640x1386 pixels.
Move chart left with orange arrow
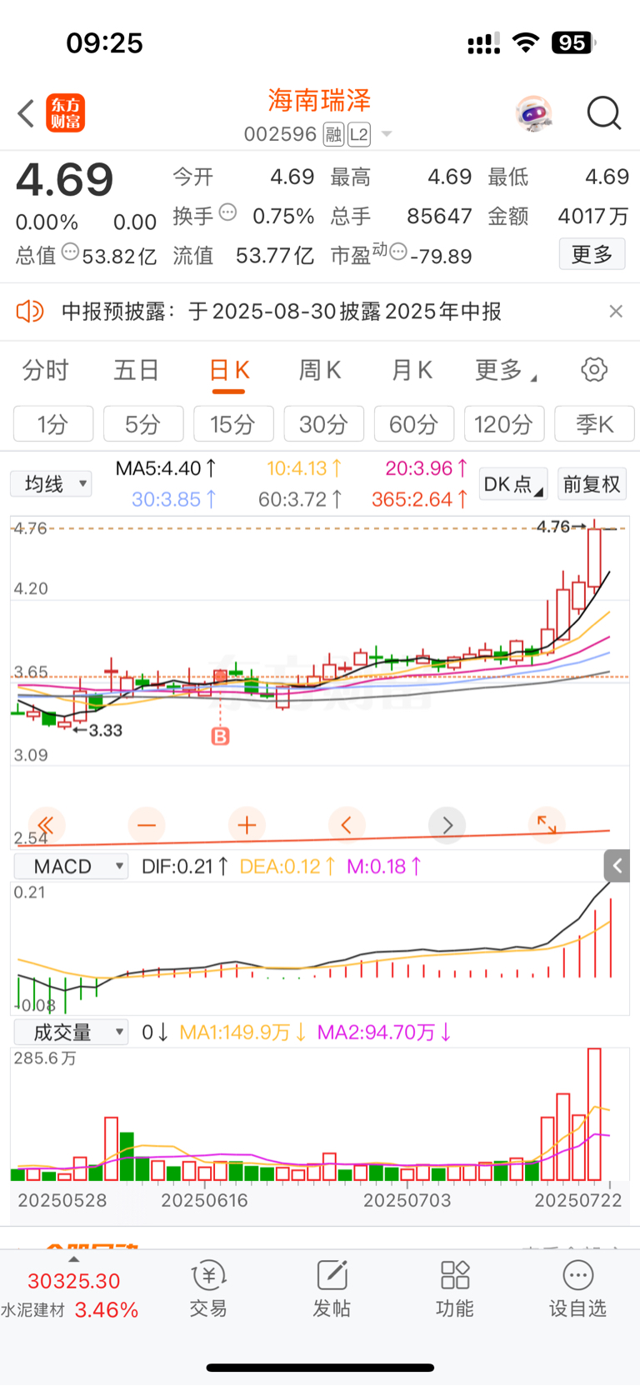point(347,825)
